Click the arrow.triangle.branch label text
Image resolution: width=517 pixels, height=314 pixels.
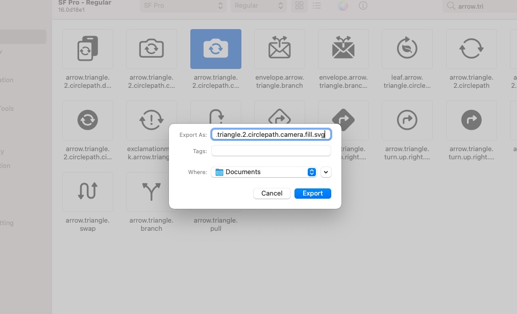click(x=152, y=224)
